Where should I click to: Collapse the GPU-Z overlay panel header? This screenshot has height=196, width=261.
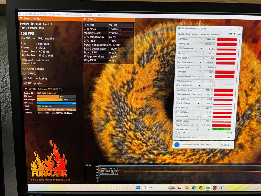point(85,19)
